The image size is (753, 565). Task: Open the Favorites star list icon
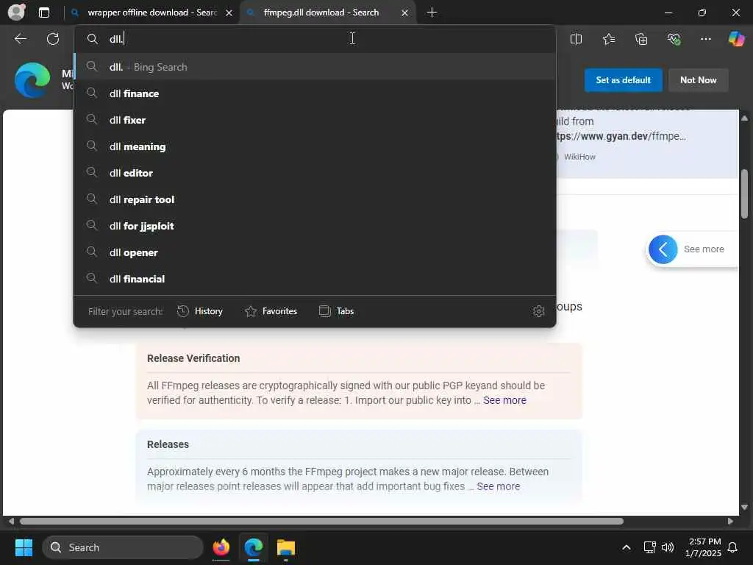click(x=608, y=39)
